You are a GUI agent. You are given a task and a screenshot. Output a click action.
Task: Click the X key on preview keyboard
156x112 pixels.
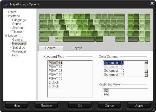(61, 33)
